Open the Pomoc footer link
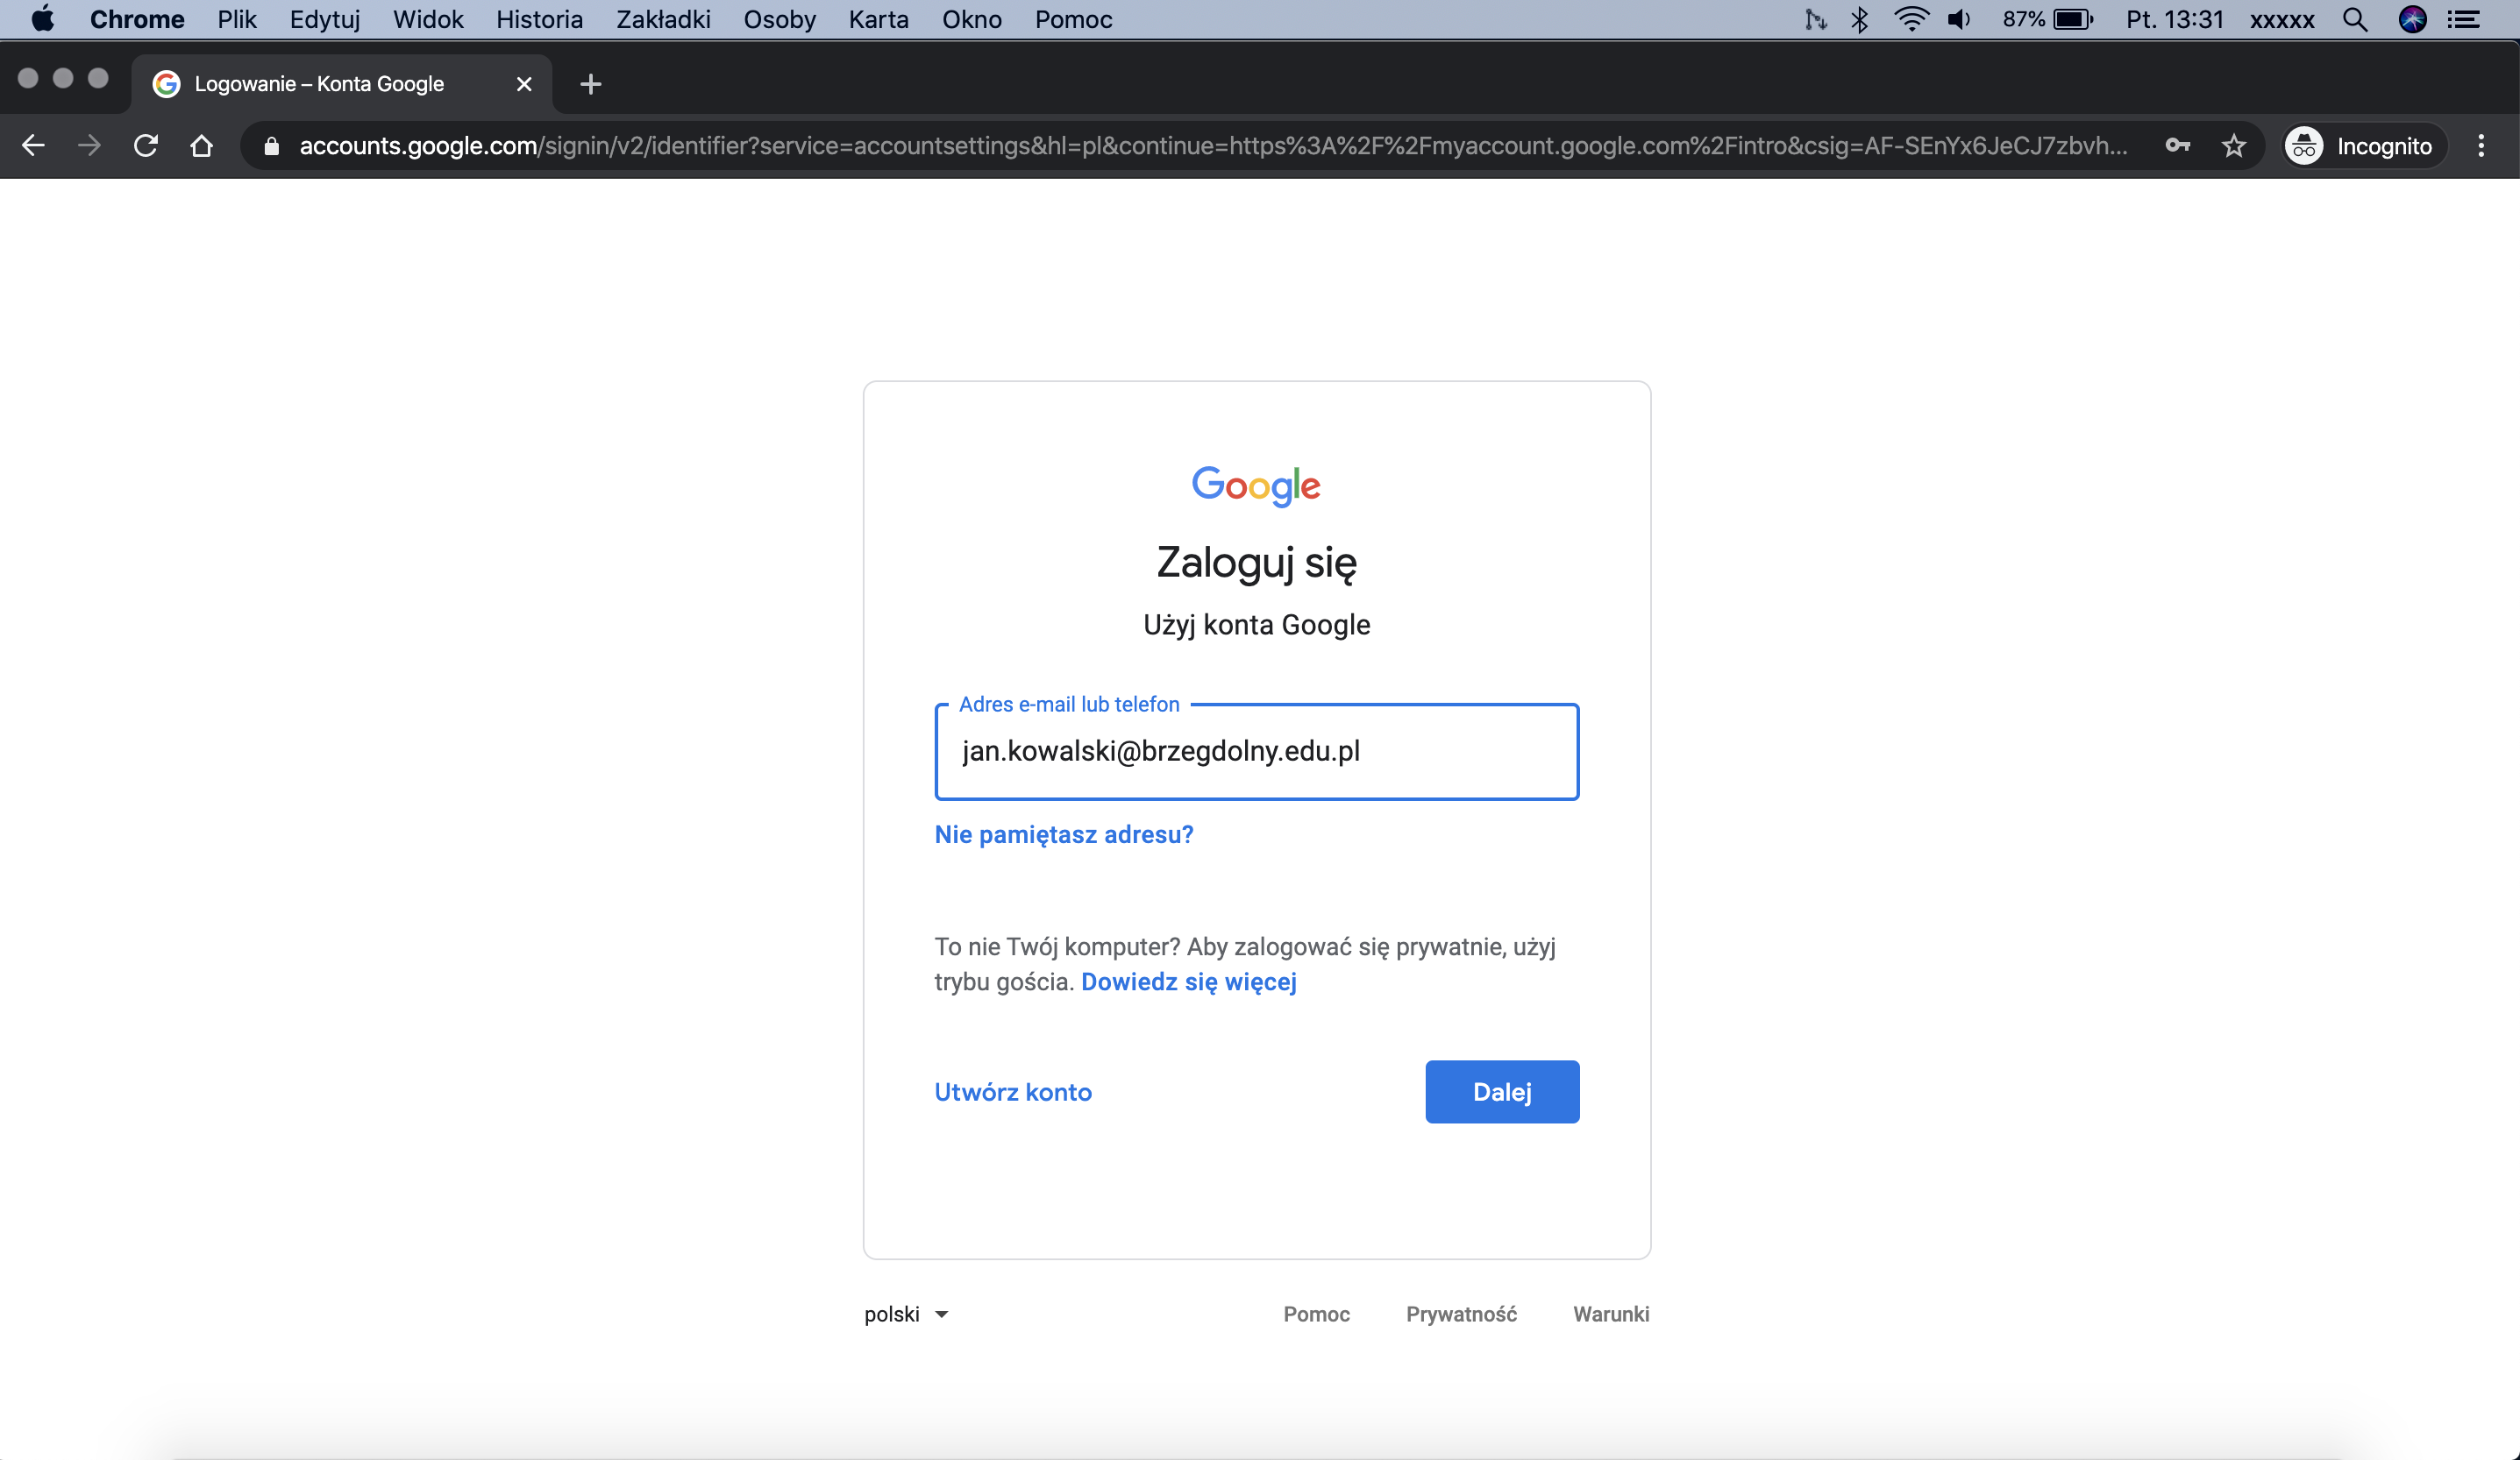This screenshot has height=1460, width=2520. pos(1316,1315)
